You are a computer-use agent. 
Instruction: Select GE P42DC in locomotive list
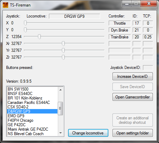pos(32,125)
